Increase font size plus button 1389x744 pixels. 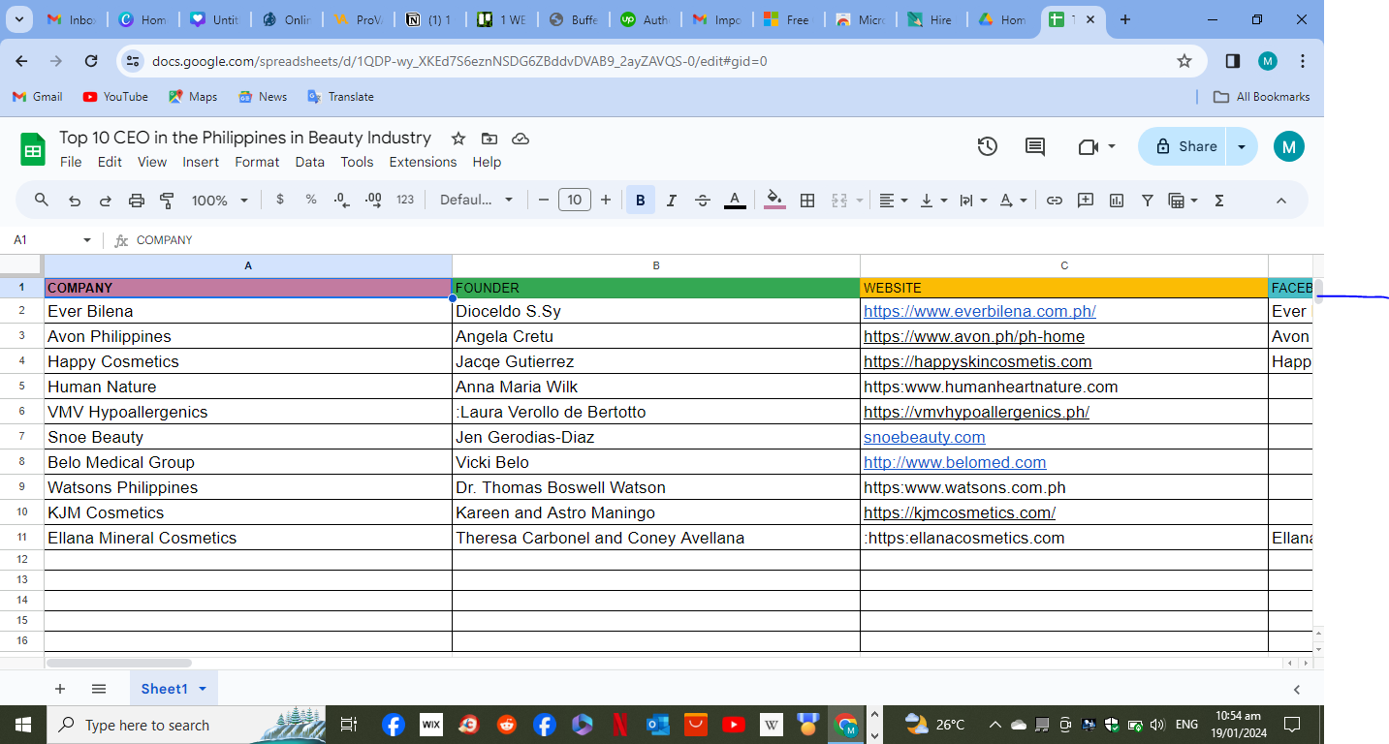[x=606, y=201]
